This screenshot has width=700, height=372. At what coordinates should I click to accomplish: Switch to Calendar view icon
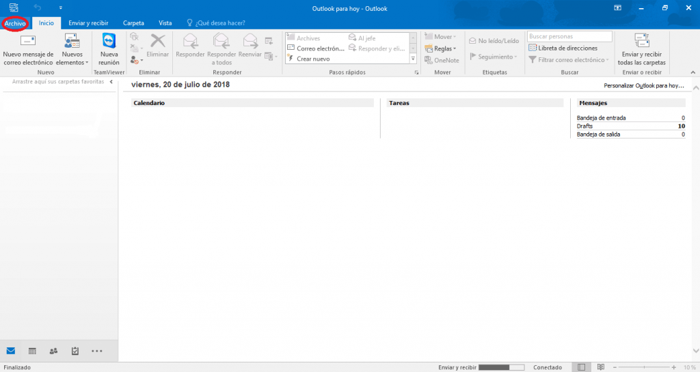click(x=32, y=351)
